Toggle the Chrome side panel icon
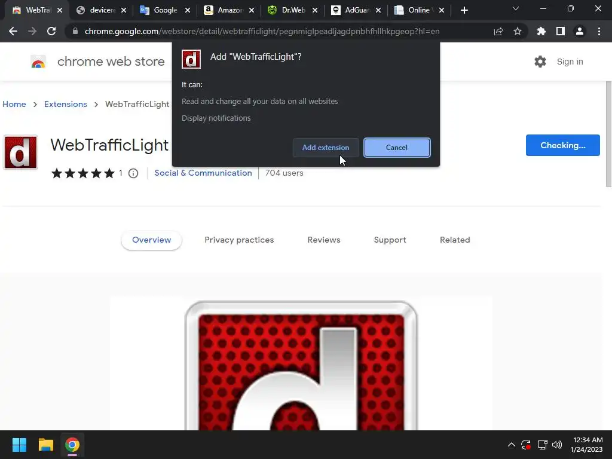This screenshot has width=612, height=459. [561, 31]
